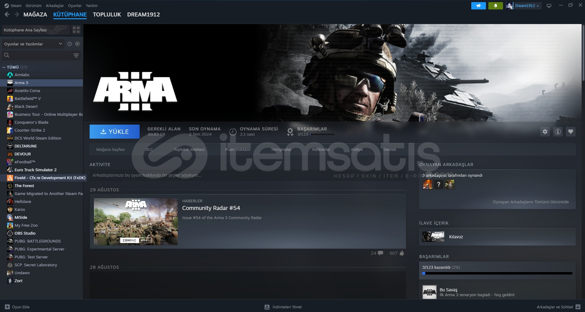Image resolution: width=585 pixels, height=312 pixels.
Task: Select OBS Studio in the library
Action: coord(41,233)
